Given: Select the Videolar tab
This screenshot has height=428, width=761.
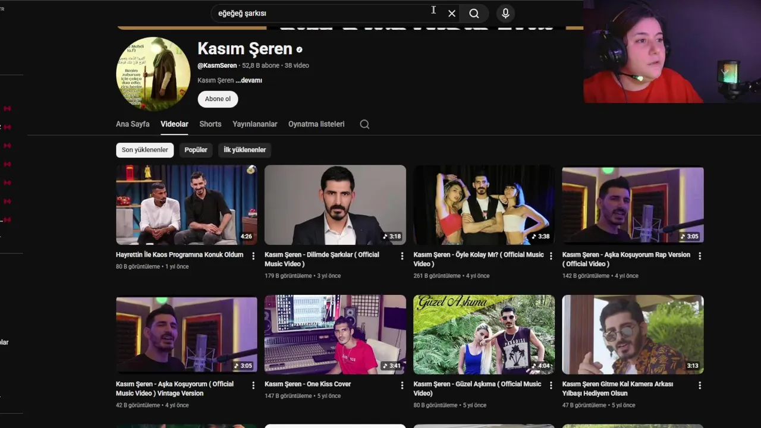Looking at the screenshot, I should [174, 124].
